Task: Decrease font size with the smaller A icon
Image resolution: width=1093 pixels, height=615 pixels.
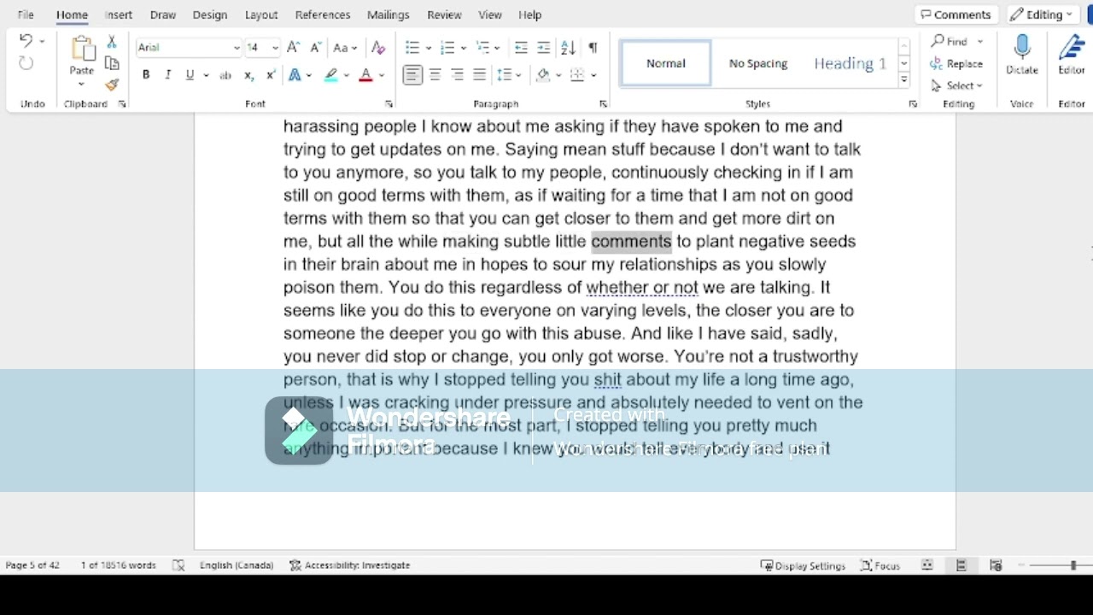Action: (315, 48)
